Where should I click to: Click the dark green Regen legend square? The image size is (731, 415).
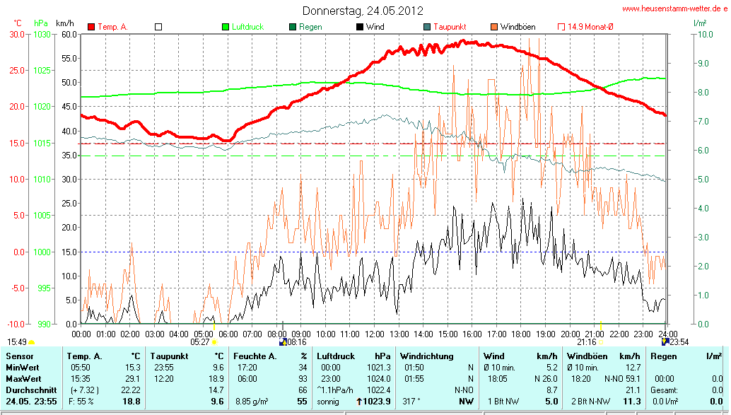tap(293, 27)
